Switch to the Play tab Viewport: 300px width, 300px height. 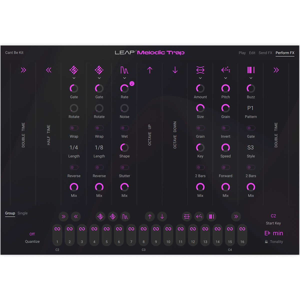[x=242, y=53]
